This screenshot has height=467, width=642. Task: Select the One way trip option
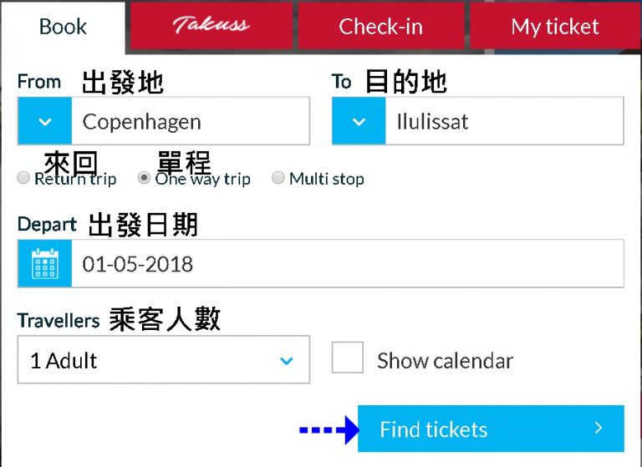tap(144, 178)
